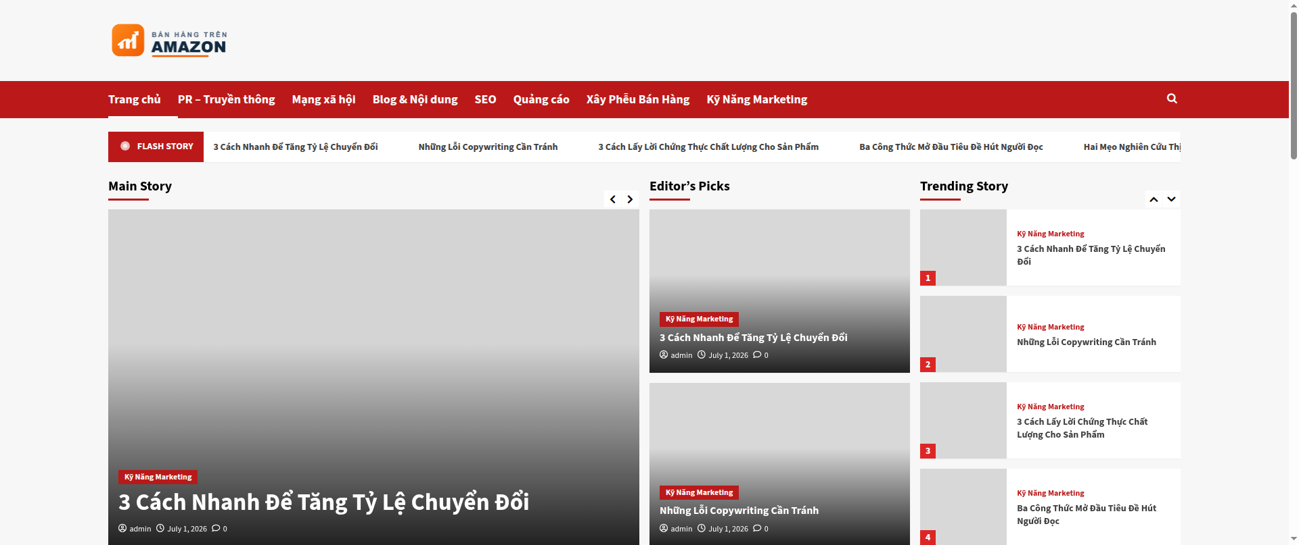Show next Main Story slide
Screen dimensions: 1299x545
click(x=630, y=199)
